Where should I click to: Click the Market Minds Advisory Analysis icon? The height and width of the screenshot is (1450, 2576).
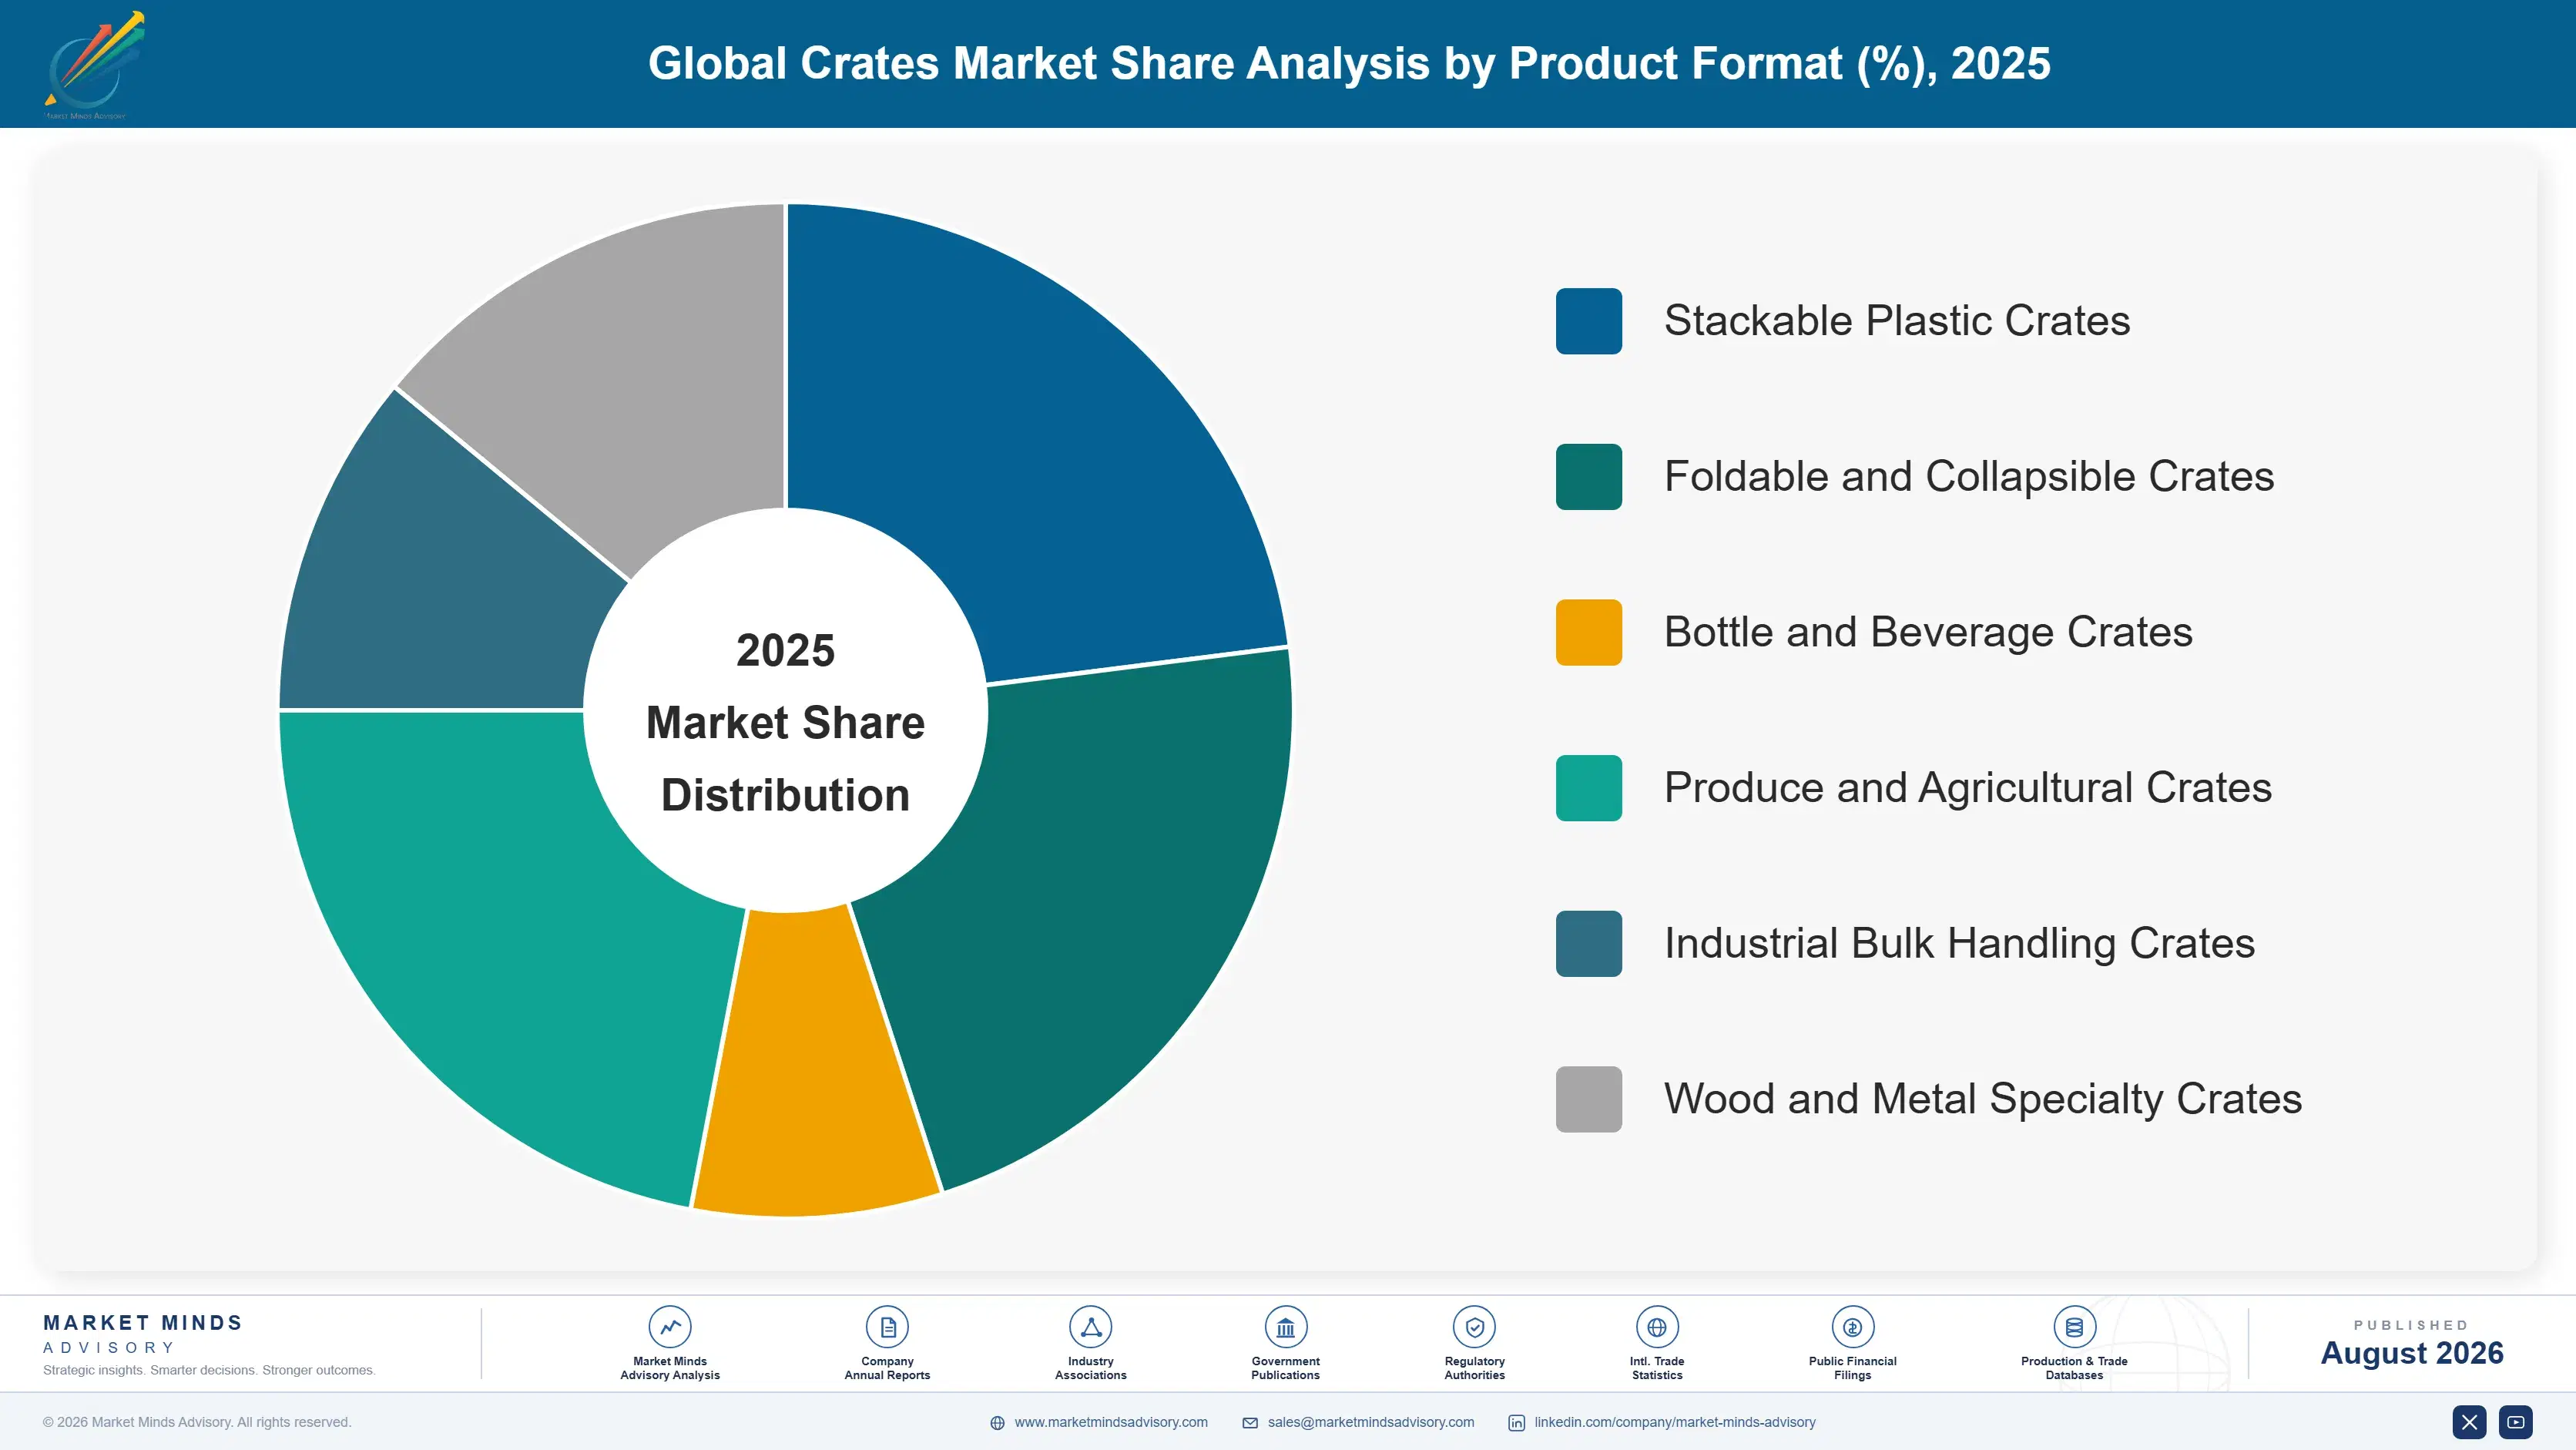tap(670, 1327)
